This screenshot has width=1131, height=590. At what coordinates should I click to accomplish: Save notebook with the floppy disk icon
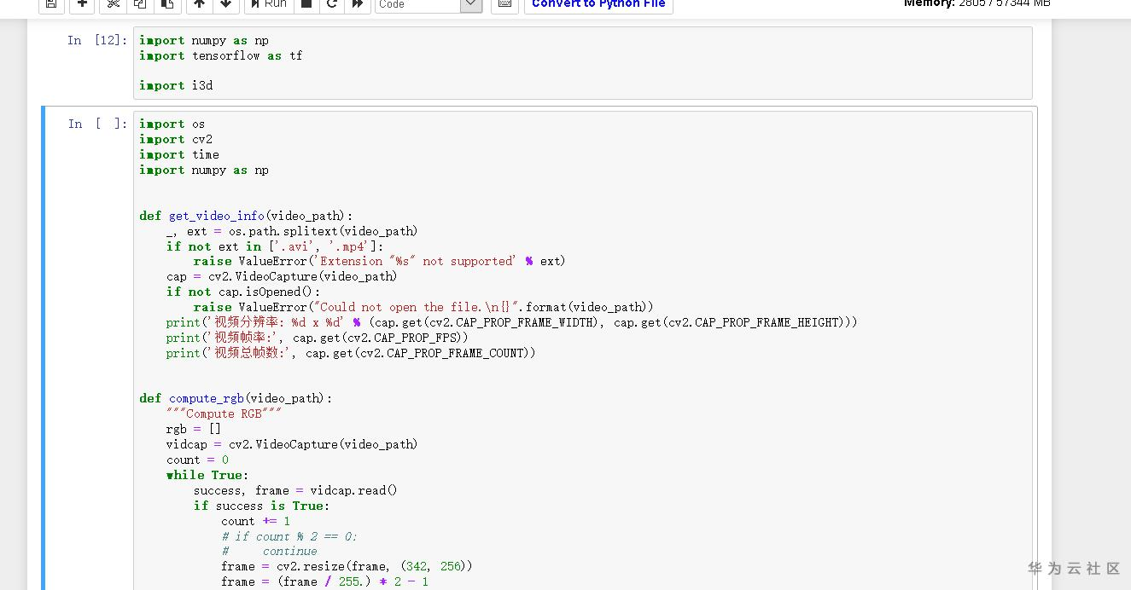[x=51, y=4]
